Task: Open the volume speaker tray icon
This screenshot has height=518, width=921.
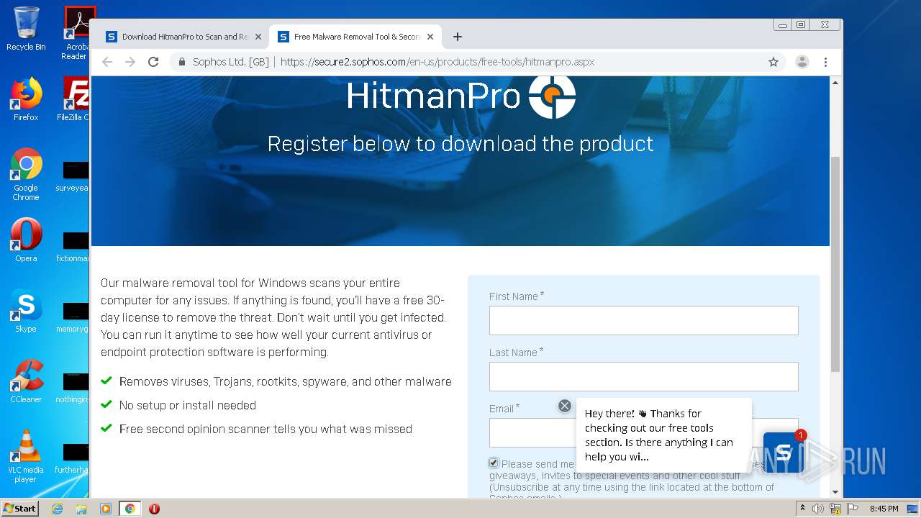Action: pos(818,509)
